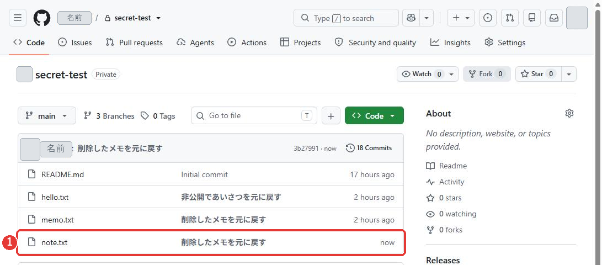
Task: Open the Projects tab
Action: coord(301,43)
